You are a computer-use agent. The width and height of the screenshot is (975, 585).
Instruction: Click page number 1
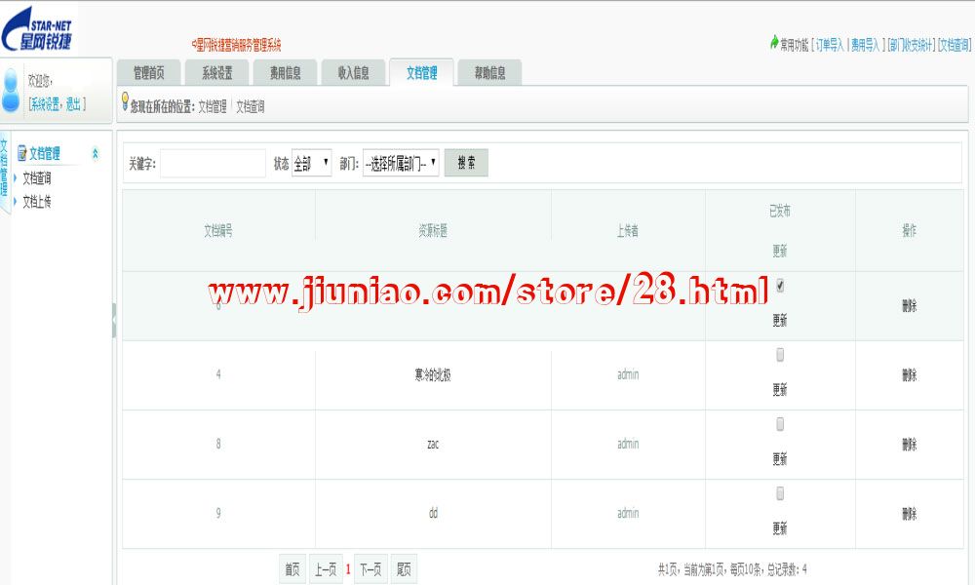[x=348, y=568]
